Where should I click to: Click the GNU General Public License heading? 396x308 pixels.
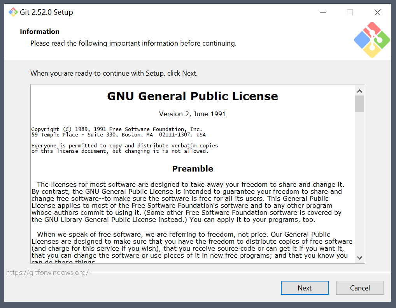coord(193,96)
